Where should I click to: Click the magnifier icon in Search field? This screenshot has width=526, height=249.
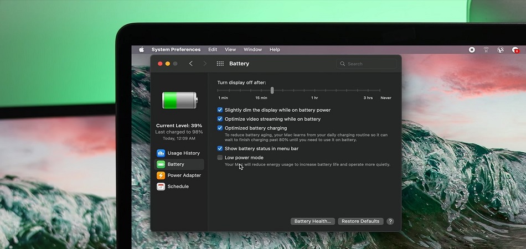pyautogui.click(x=342, y=64)
